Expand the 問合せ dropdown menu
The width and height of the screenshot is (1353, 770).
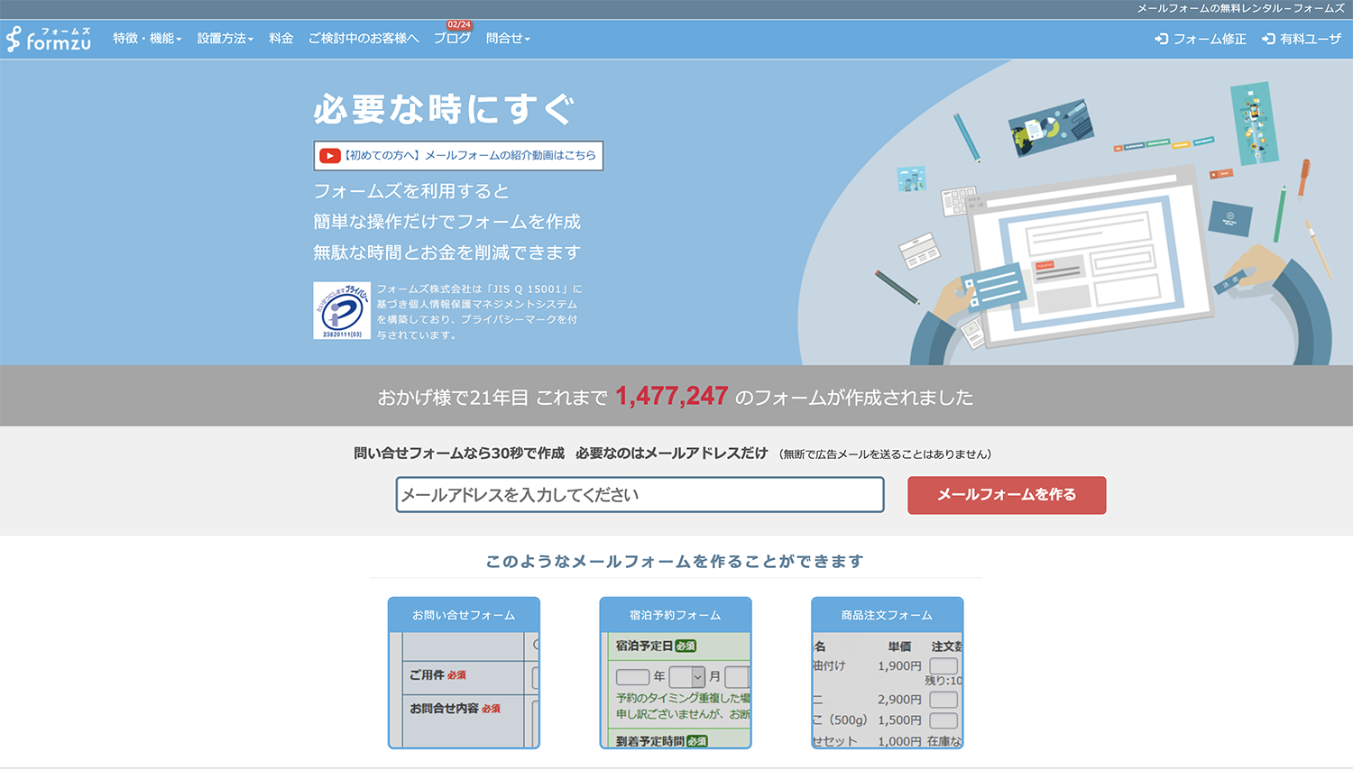coord(508,39)
